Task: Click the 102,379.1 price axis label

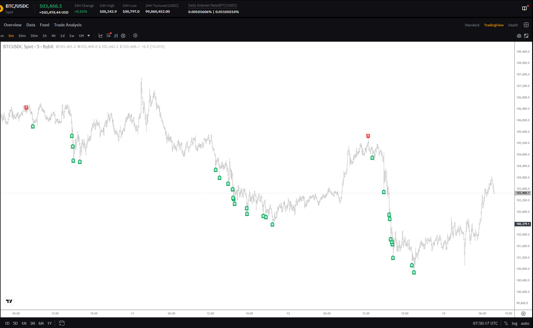Action: [x=523, y=224]
